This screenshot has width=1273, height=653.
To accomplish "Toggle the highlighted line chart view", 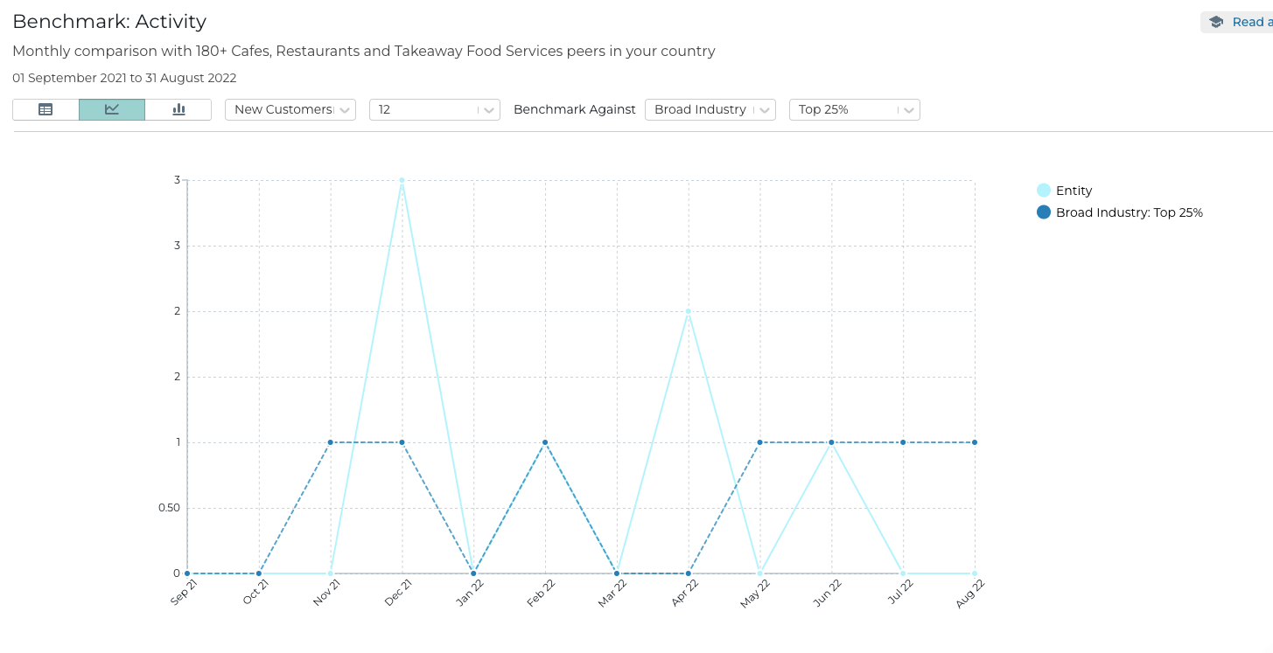I will click(111, 109).
